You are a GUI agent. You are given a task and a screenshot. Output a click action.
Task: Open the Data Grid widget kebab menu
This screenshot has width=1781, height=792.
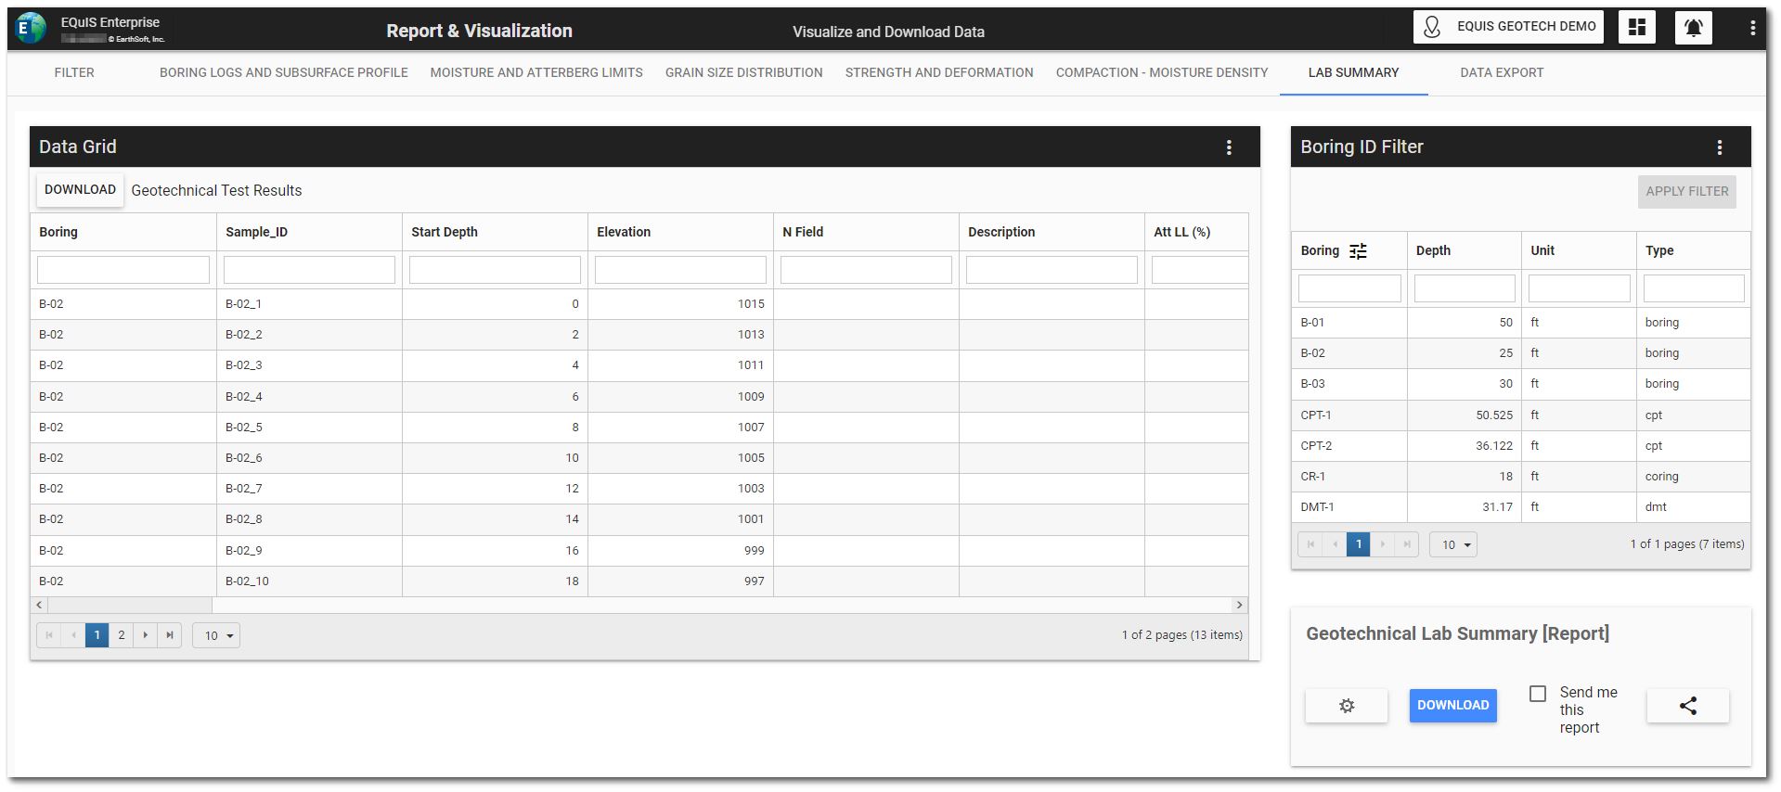pyautogui.click(x=1229, y=147)
